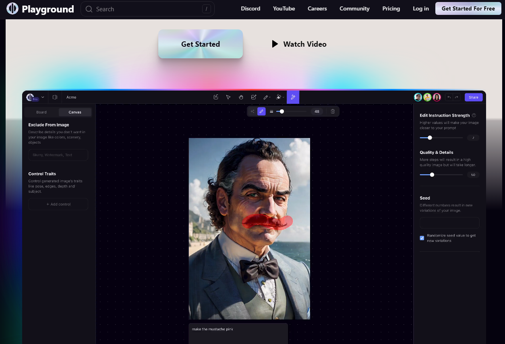Click the magnifier icon in the search bar
Viewport: 505px width, 344px height.
[89, 9]
